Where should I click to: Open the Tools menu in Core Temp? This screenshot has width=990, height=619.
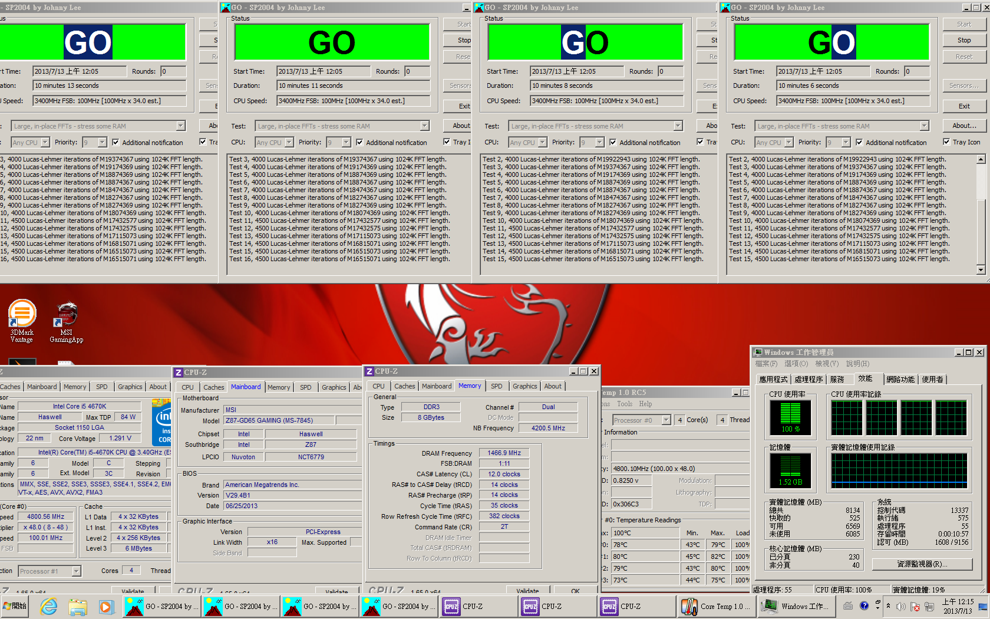click(x=625, y=404)
